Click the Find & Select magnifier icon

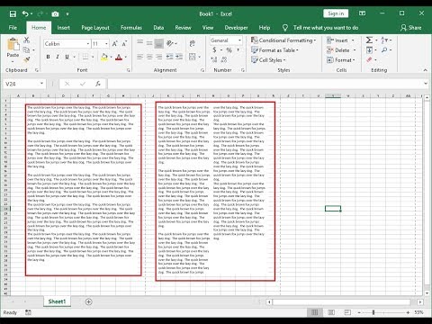pos(384,50)
